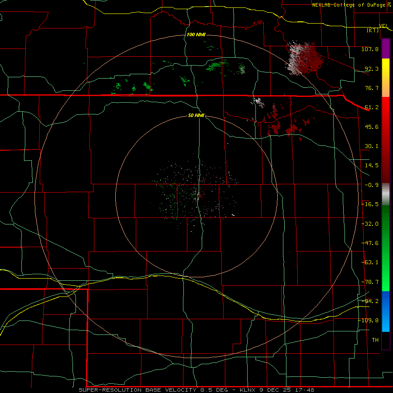Click the purple segment of color bar
The image size is (393, 393).
(386, 49)
